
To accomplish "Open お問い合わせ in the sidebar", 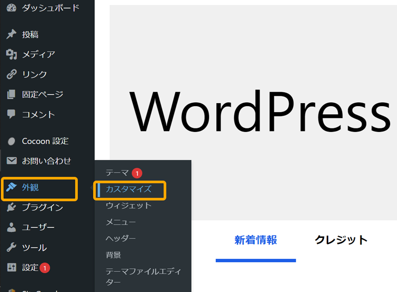I will point(47,161).
